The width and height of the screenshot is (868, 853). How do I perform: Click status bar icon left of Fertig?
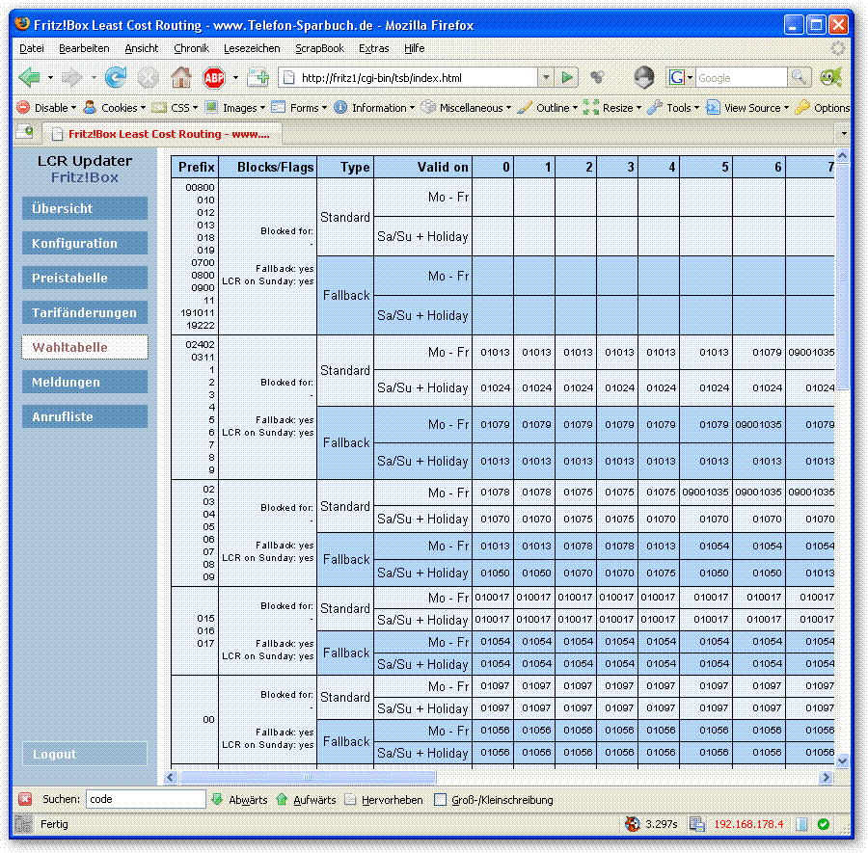pos(23,824)
